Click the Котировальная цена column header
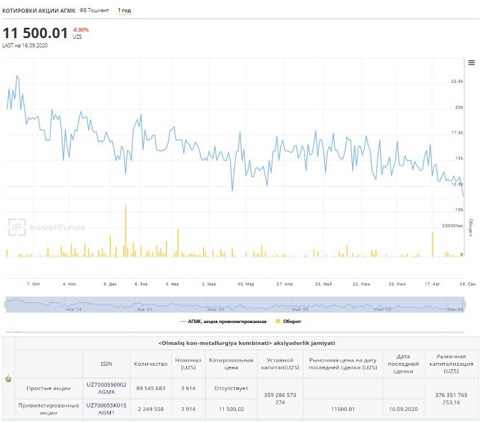Image resolution: width=482 pixels, height=423 pixels. click(x=231, y=363)
